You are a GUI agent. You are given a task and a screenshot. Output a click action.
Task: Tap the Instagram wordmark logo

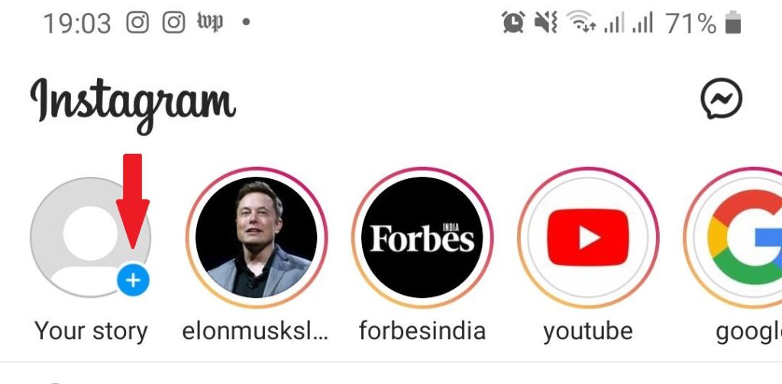133,105
